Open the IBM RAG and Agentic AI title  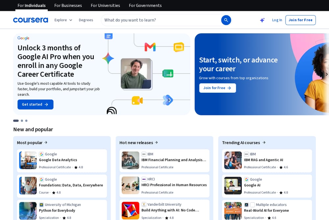(x=264, y=160)
